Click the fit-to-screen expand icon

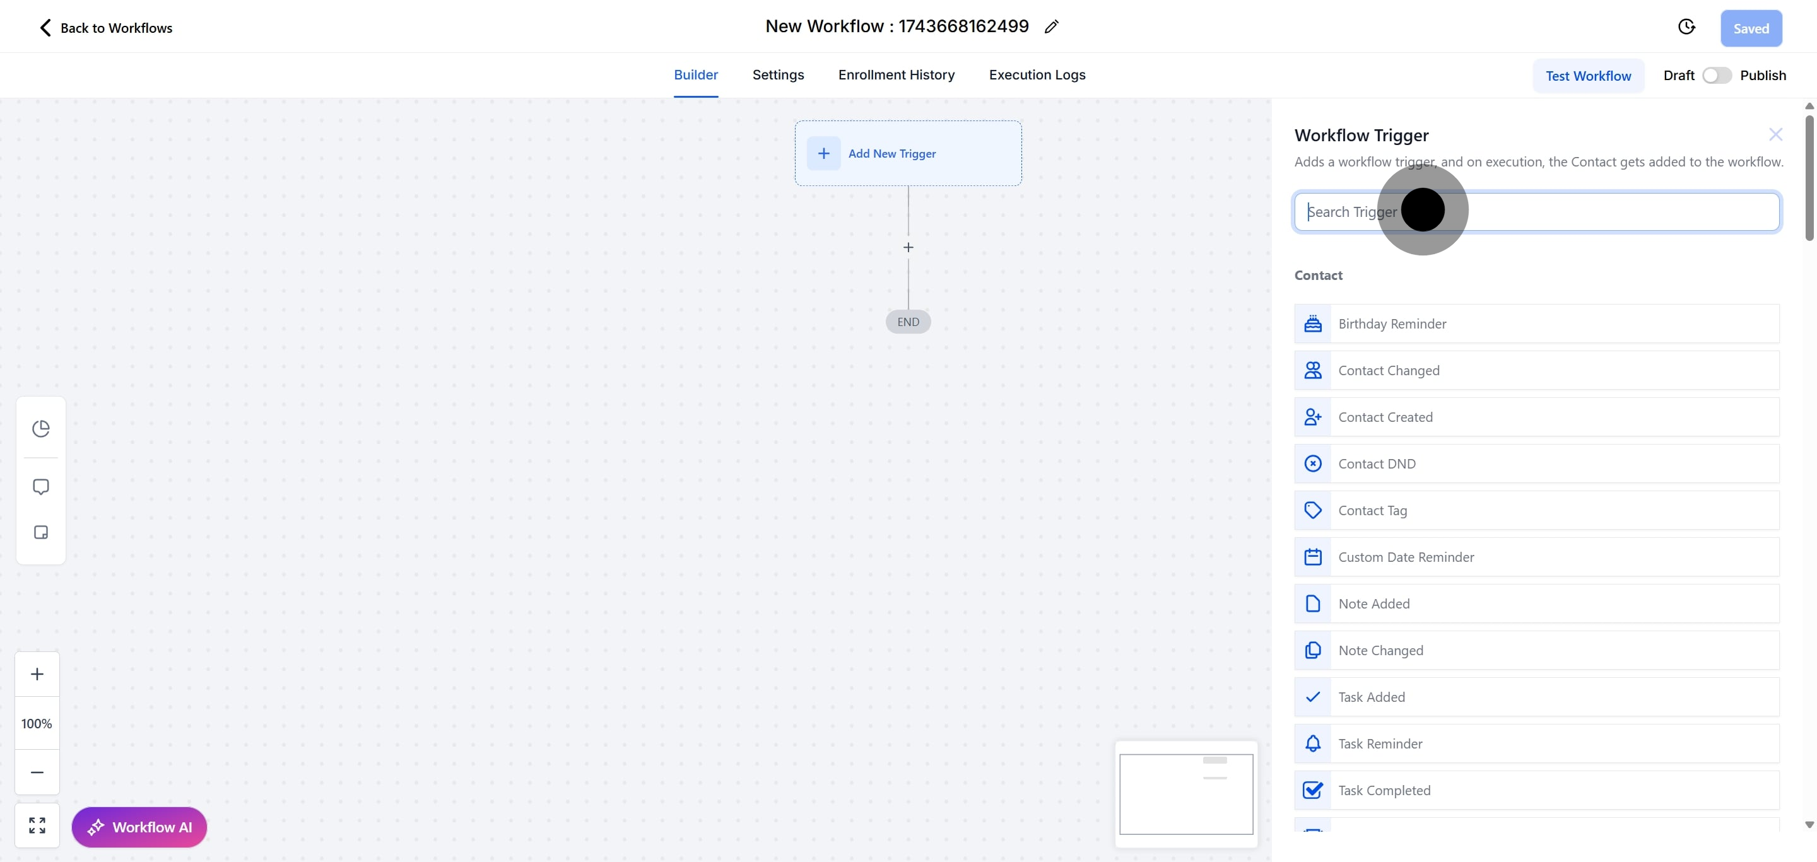click(x=37, y=825)
